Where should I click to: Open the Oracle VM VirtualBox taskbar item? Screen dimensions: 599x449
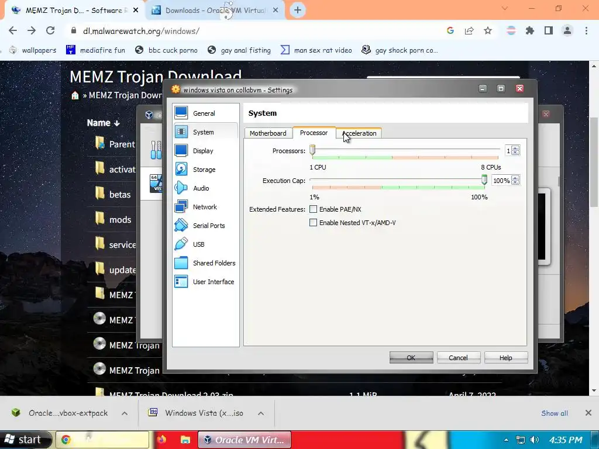(x=244, y=440)
